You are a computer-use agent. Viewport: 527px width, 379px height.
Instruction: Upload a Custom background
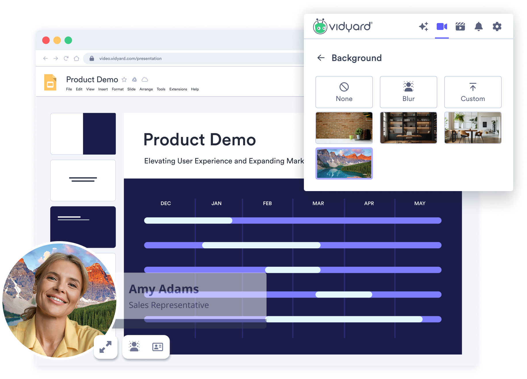[473, 92]
